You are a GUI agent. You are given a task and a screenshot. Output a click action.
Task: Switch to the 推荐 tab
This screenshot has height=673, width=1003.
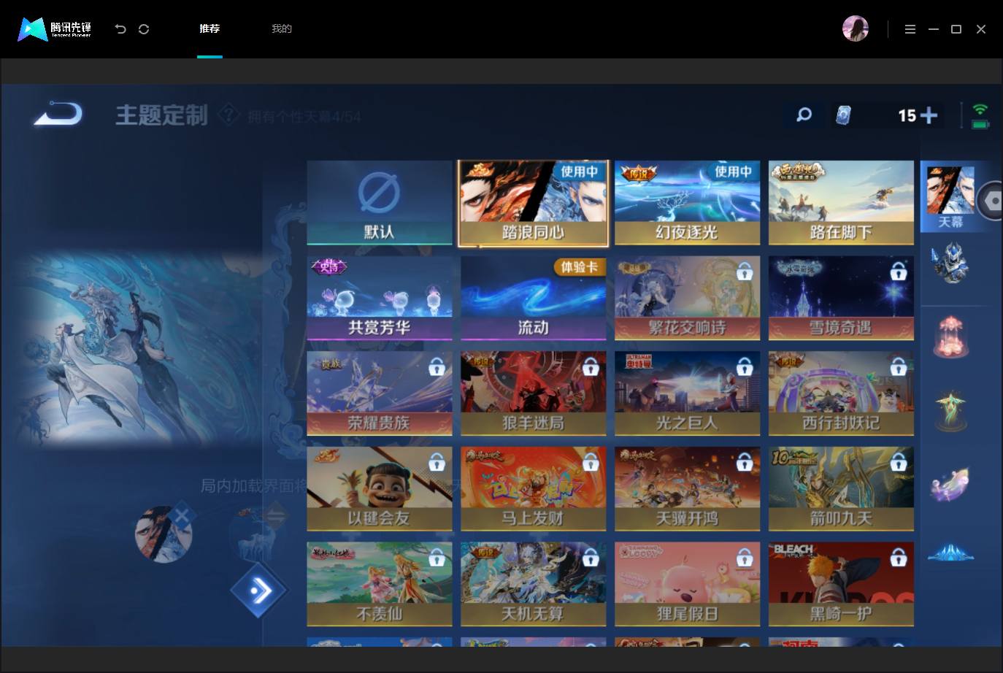click(210, 29)
